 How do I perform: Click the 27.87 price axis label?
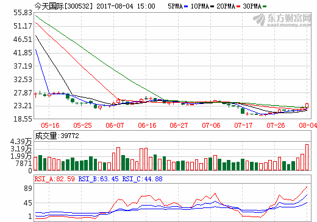(23, 93)
